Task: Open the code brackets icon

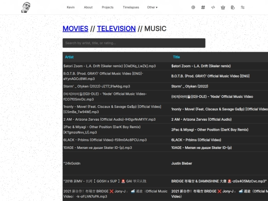Action: coord(213,7)
